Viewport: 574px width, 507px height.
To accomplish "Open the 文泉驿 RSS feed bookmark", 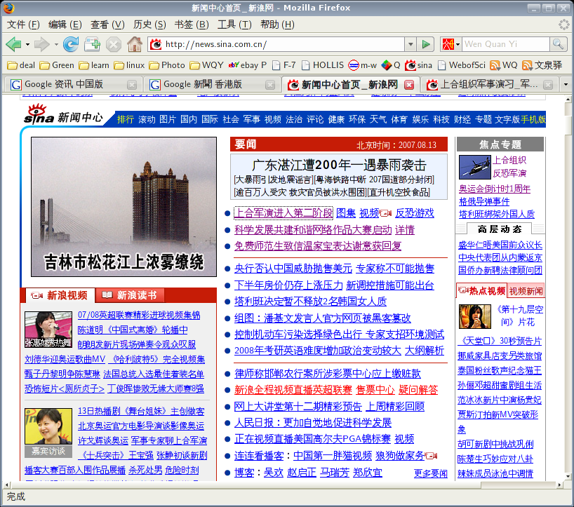I will coord(542,65).
